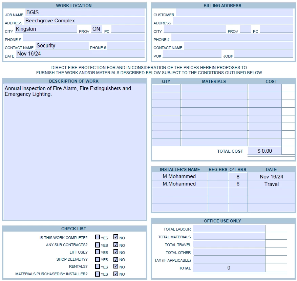The width and height of the screenshot is (297, 281).
Task: Check YES for Shop Delivery
Action: (x=98, y=259)
